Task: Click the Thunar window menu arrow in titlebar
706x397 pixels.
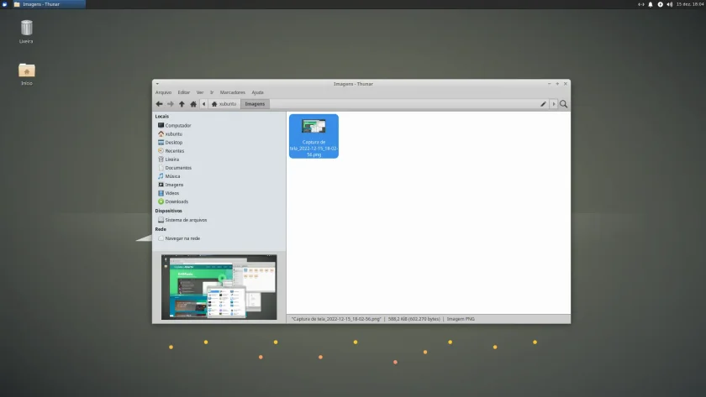Action: pos(157,84)
